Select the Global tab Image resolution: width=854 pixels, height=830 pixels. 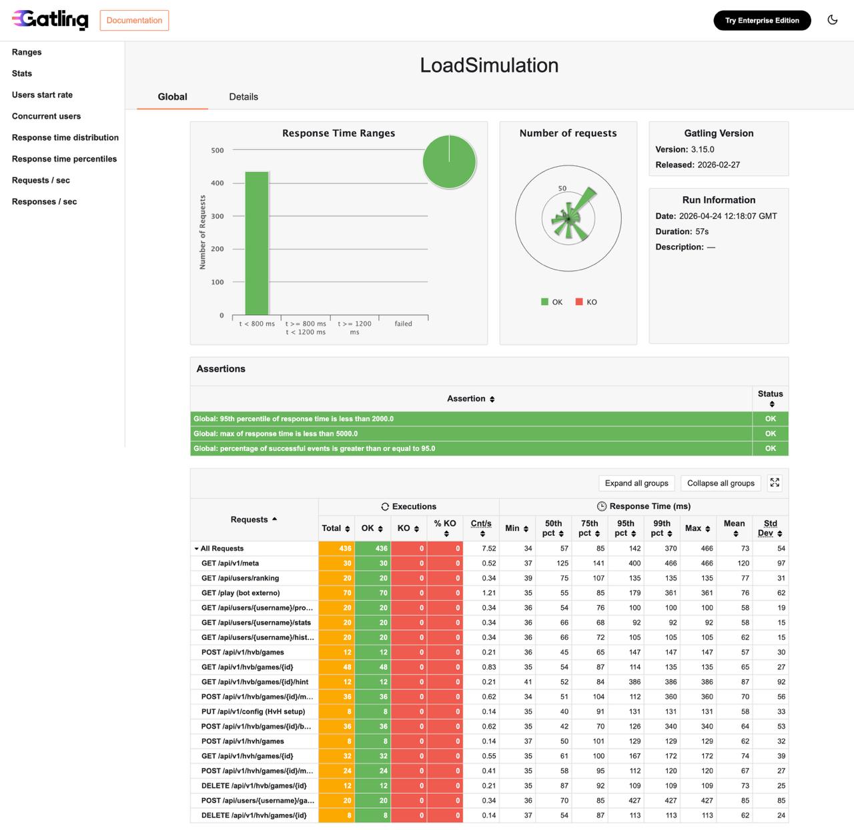(x=171, y=97)
